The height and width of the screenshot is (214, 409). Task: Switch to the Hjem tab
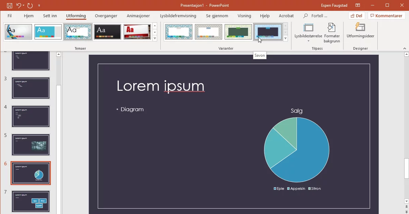(x=29, y=16)
